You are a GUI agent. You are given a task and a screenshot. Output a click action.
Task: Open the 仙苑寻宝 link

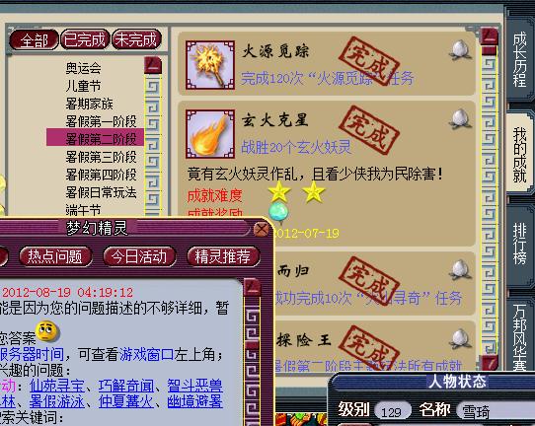57,387
